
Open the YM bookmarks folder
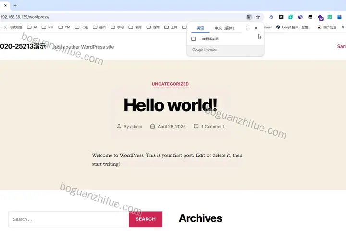(x=64, y=27)
